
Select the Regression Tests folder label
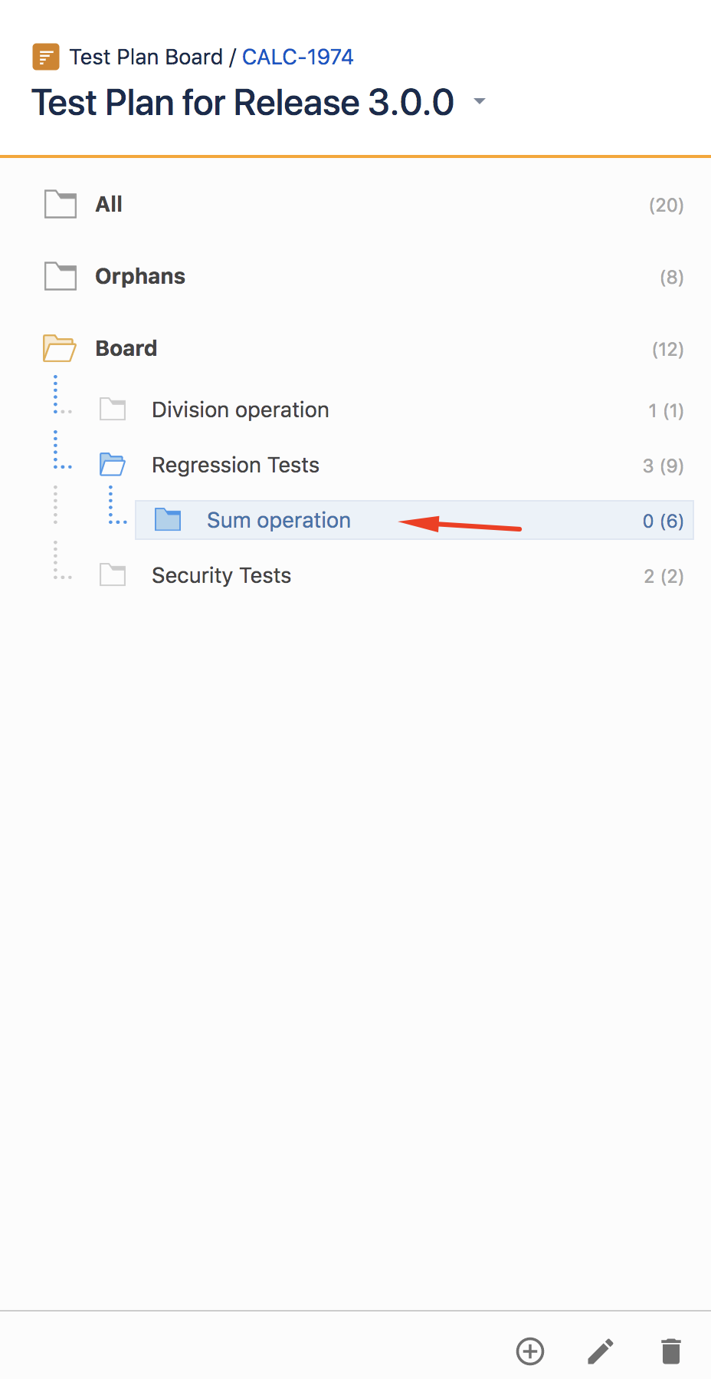[x=235, y=466]
